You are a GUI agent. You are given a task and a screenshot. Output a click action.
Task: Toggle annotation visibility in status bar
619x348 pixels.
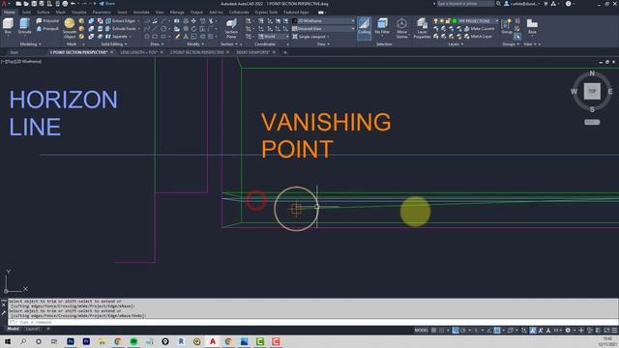[533, 331]
